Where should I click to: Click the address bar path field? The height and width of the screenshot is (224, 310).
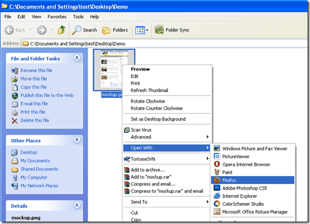[165, 44]
